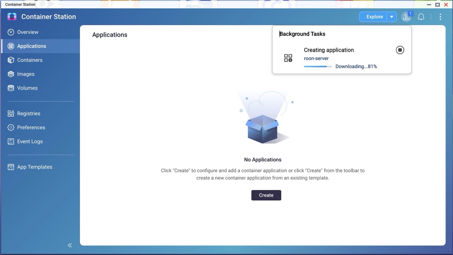Open the three-dot more options menu

coord(440,17)
